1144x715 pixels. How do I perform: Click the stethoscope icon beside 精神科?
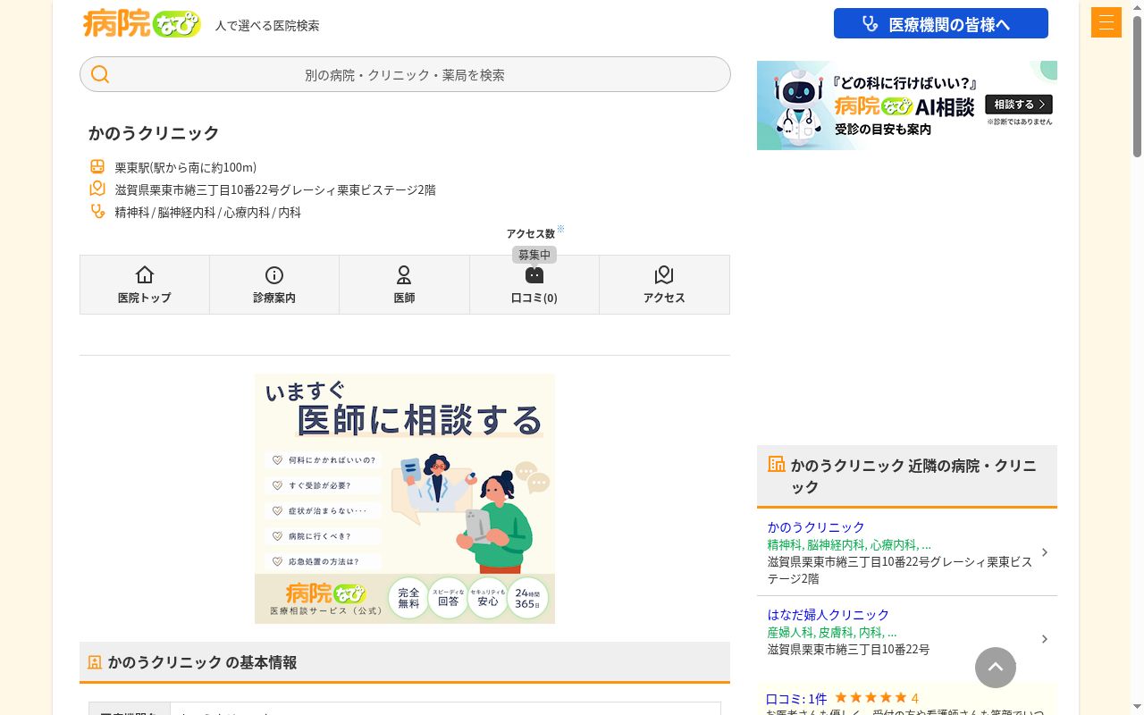pyautogui.click(x=97, y=211)
